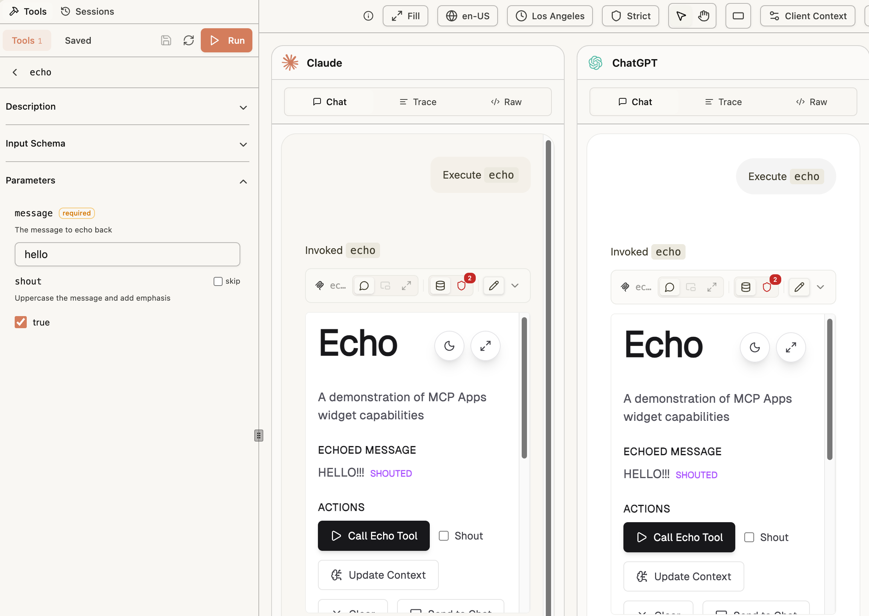The height and width of the screenshot is (616, 869).
Task: Tick the skip checkbox for shout
Action: (218, 281)
